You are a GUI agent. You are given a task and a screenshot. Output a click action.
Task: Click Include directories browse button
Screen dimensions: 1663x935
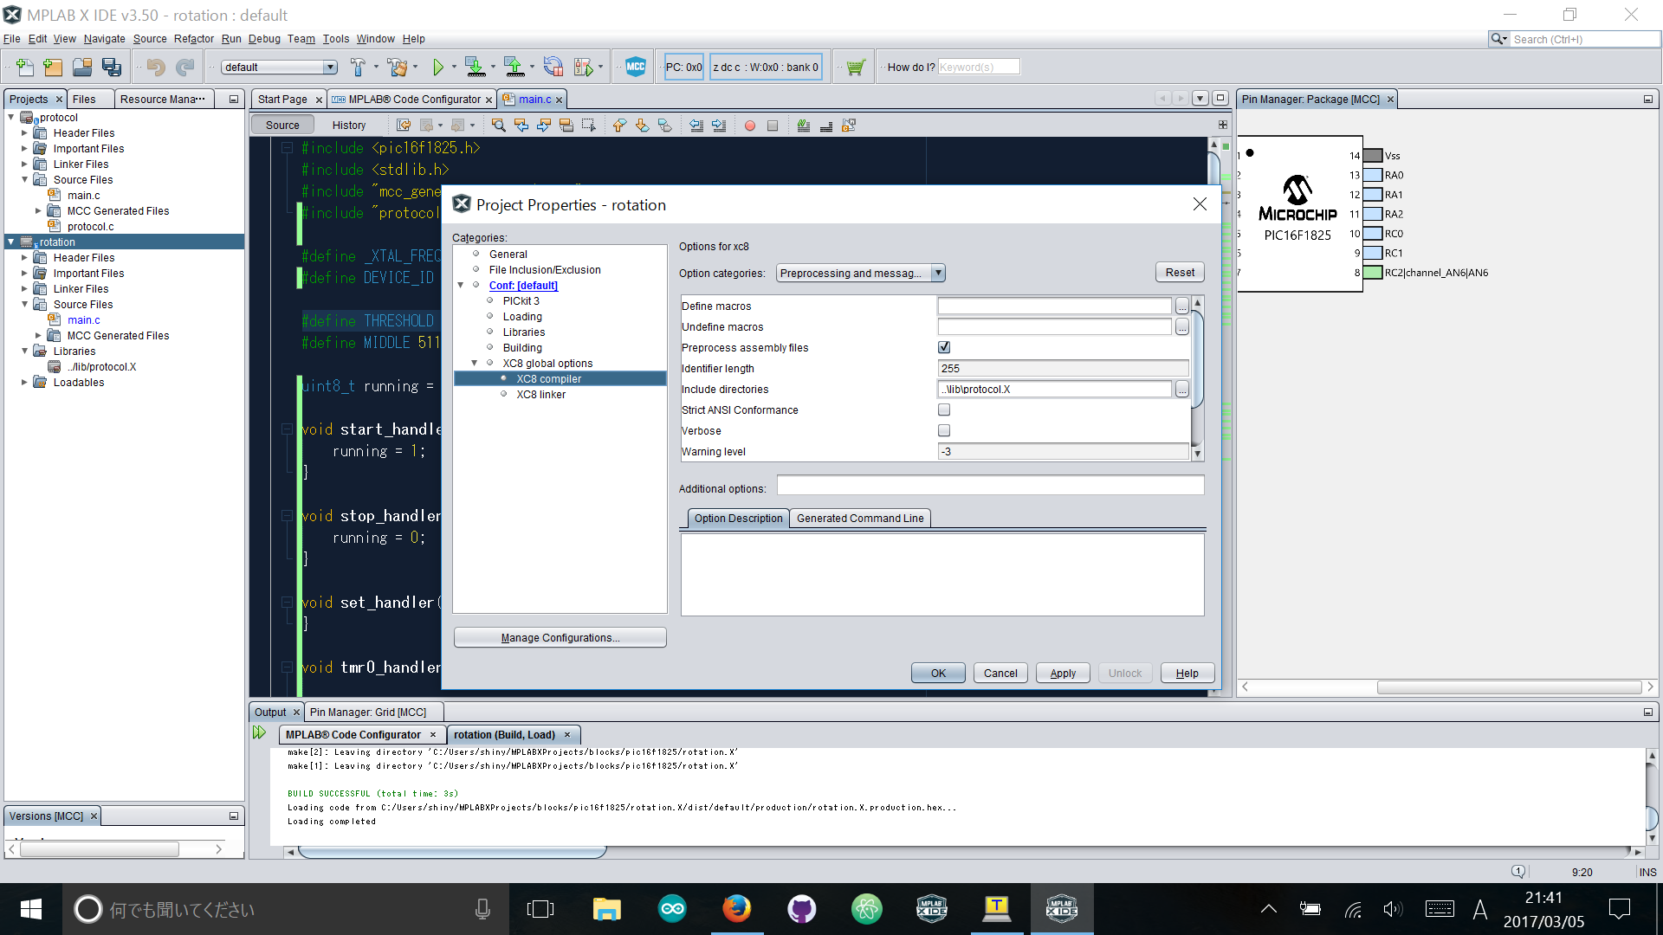tap(1182, 389)
